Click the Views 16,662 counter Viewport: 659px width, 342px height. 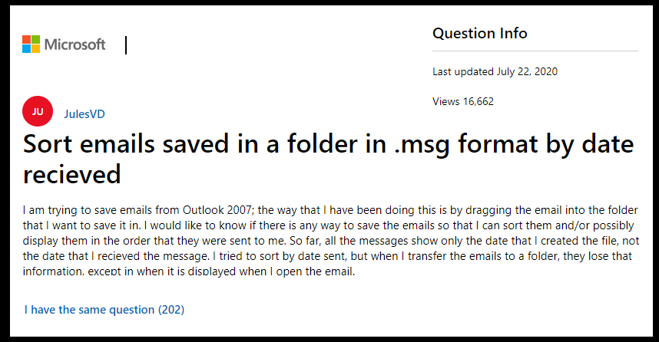coord(462,101)
